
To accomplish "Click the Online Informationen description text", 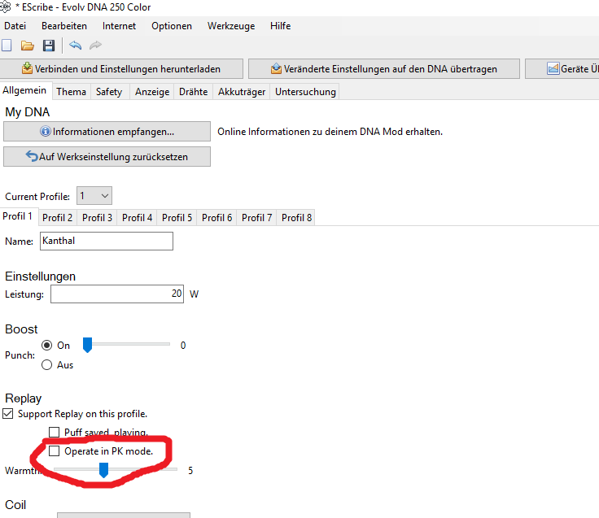I will (x=330, y=132).
